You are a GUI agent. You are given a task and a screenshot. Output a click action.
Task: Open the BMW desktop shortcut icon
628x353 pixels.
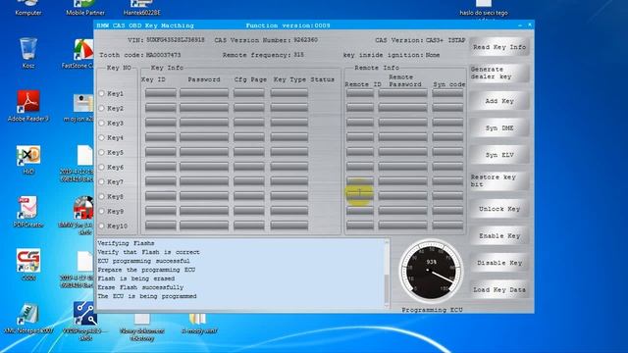[82, 215]
